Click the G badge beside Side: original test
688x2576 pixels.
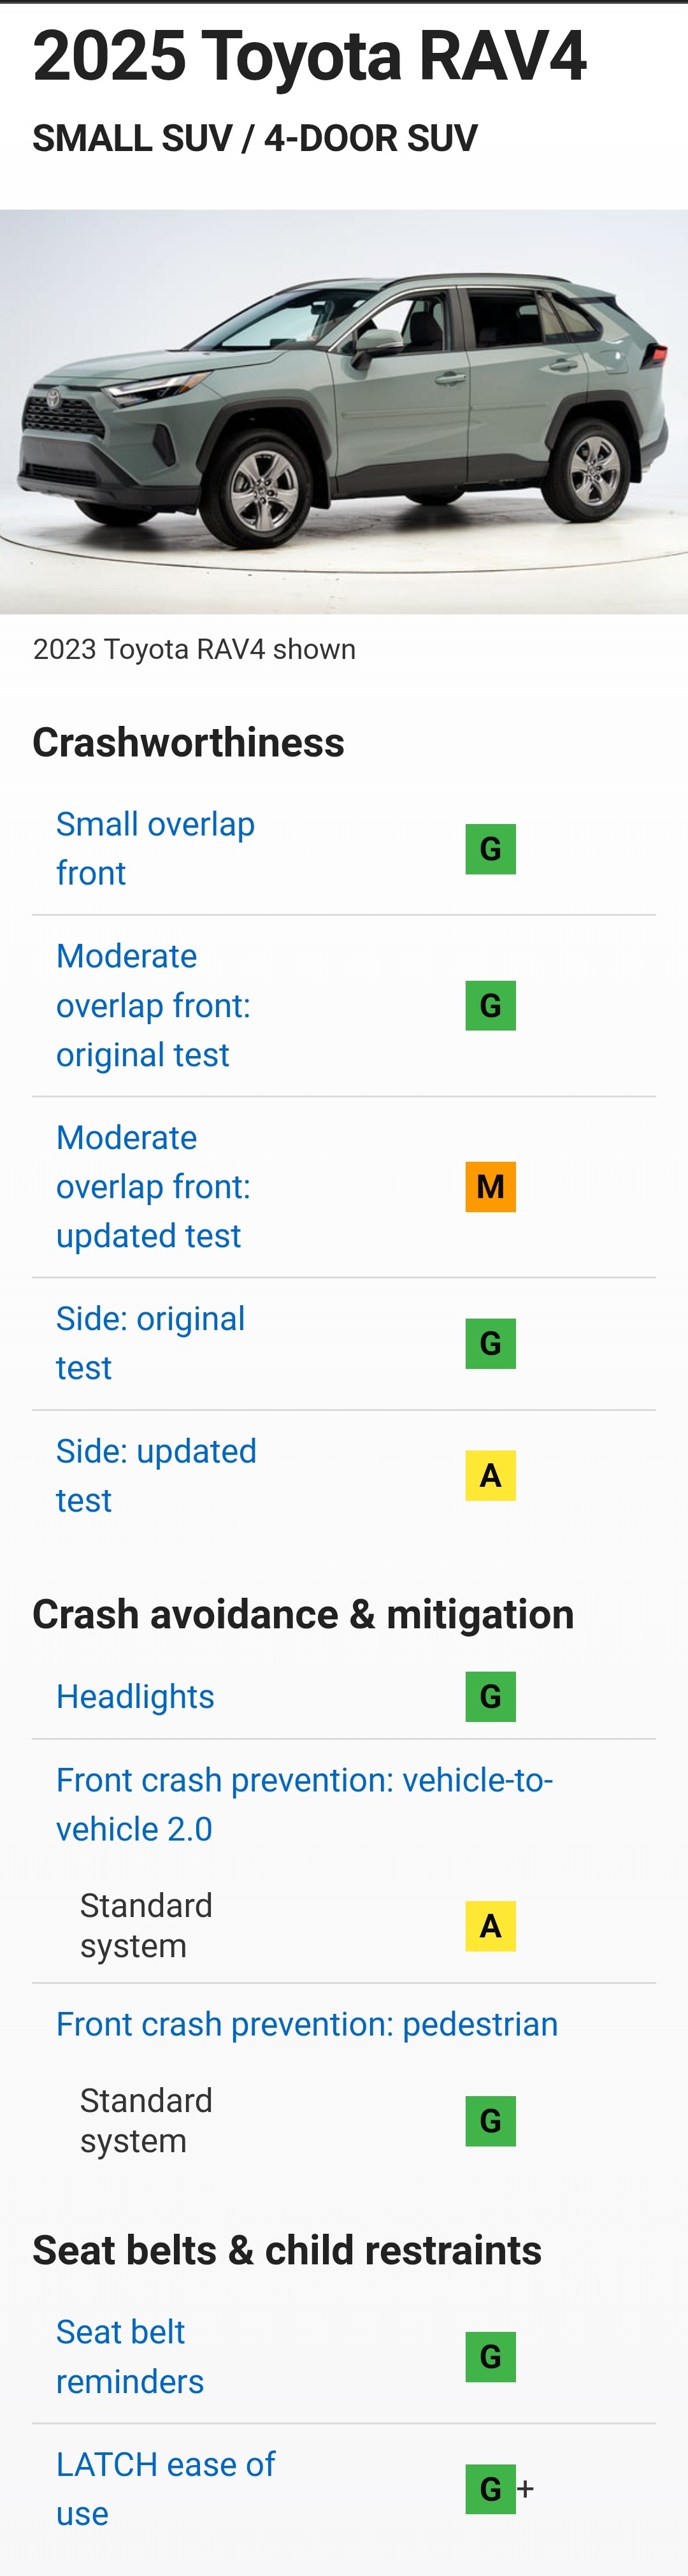point(490,1343)
